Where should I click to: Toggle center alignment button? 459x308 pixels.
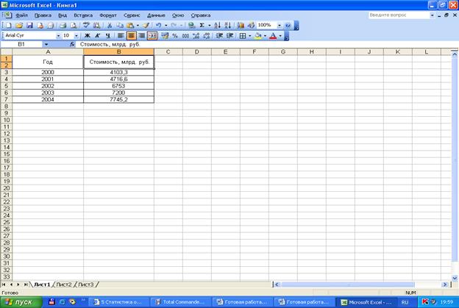[x=131, y=36]
